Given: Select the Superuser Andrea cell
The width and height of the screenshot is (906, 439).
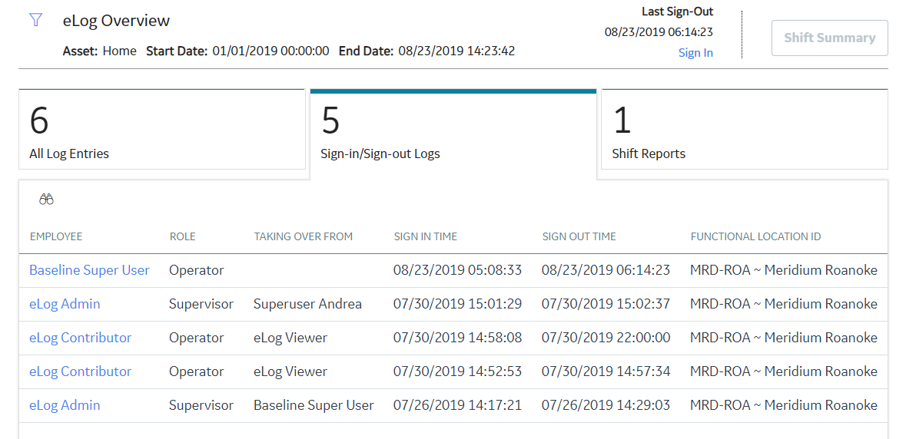Looking at the screenshot, I should tap(308, 304).
